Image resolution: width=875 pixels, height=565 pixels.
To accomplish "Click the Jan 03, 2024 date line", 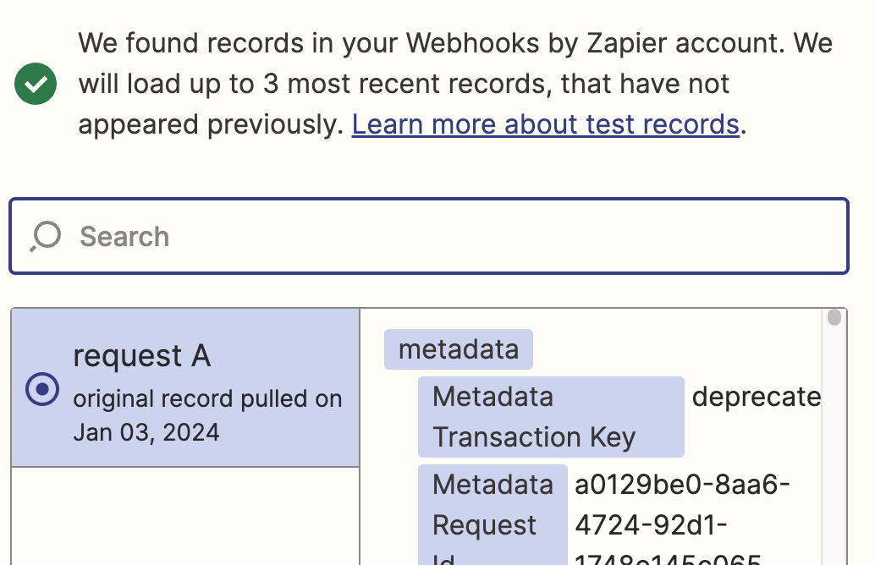I will [x=146, y=433].
